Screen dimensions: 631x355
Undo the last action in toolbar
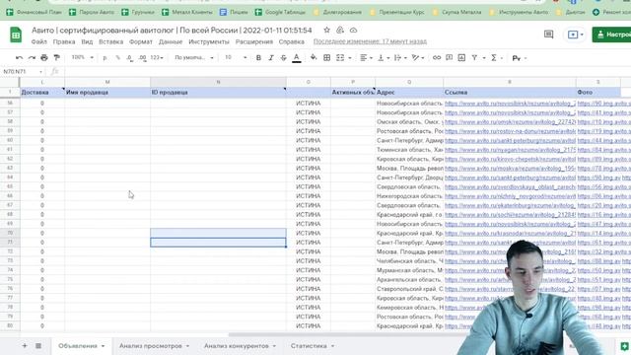tap(19, 58)
